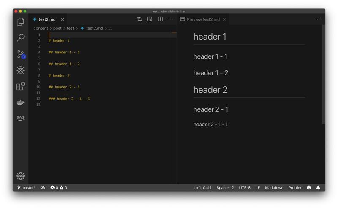Open More Actions ellipsis in test2.md editor group
The height and width of the screenshot is (208, 338).
(171, 19)
